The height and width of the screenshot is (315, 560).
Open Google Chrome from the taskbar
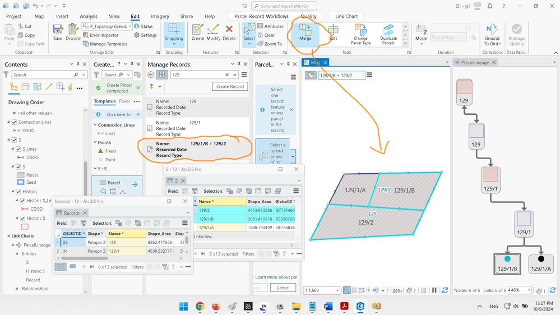(200, 306)
